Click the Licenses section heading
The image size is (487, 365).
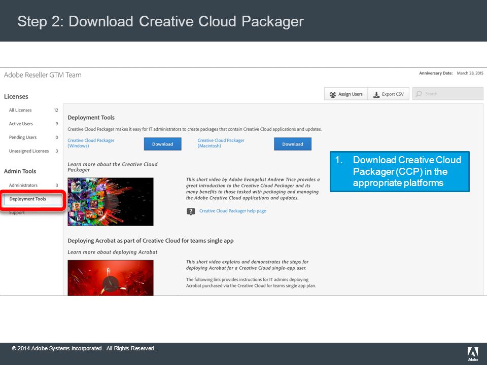(x=16, y=96)
